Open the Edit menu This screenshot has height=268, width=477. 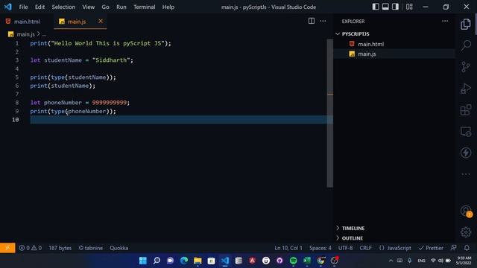tap(40, 7)
